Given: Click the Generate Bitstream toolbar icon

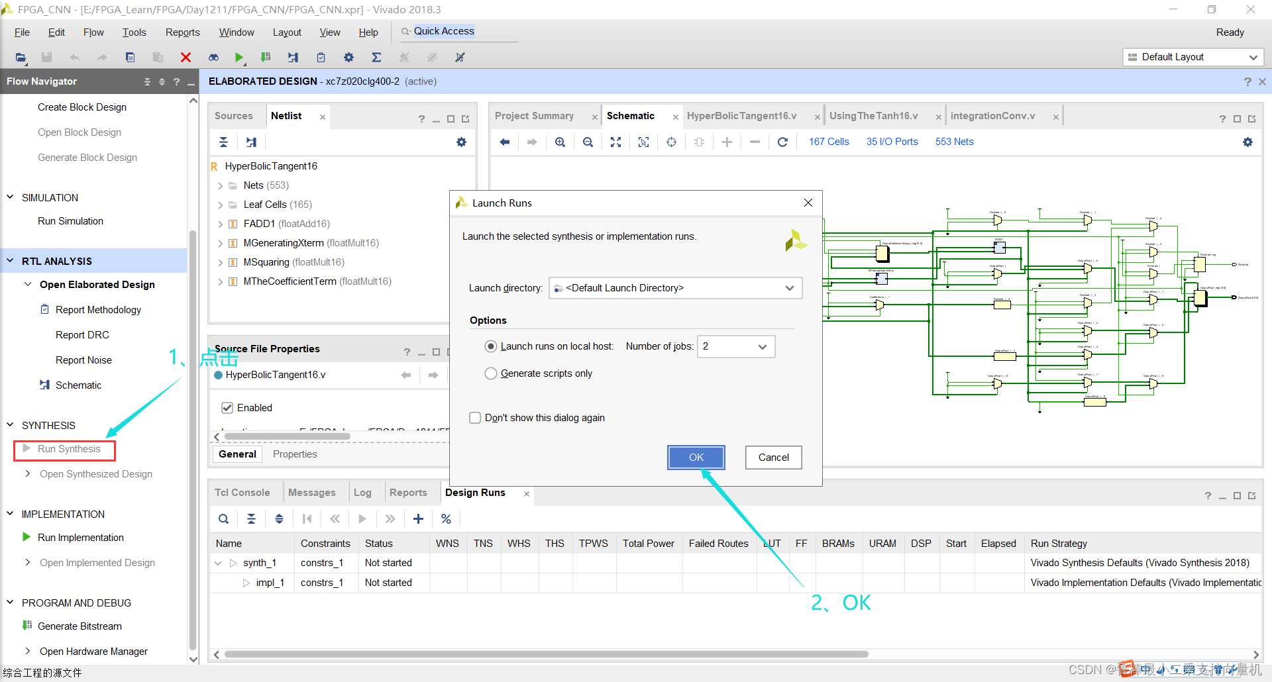Looking at the screenshot, I should (266, 58).
